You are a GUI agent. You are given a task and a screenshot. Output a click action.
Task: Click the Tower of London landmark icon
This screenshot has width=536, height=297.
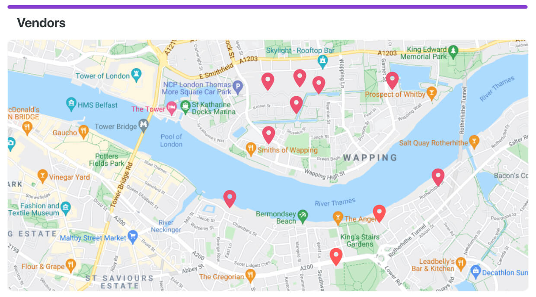[x=137, y=76]
